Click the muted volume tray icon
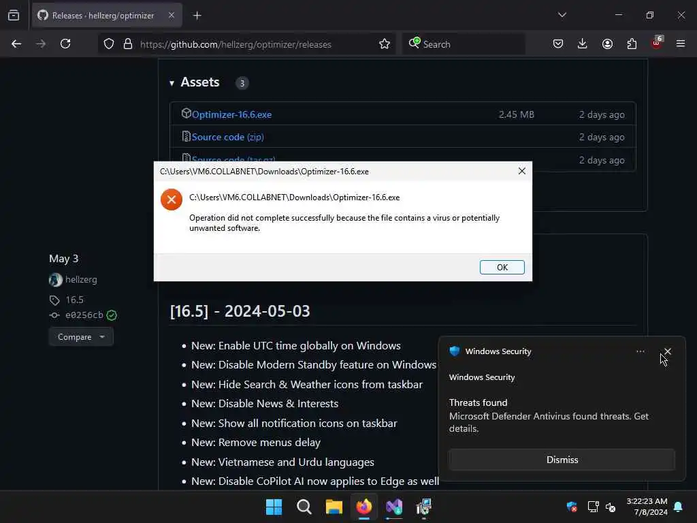 click(611, 507)
